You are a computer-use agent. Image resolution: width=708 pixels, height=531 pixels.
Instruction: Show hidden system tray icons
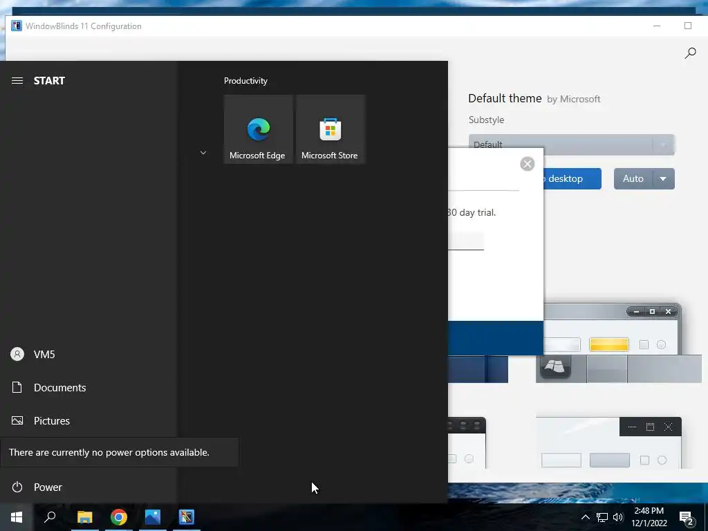tap(585, 517)
